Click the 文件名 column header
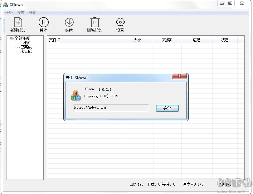 pyautogui.click(x=55, y=40)
